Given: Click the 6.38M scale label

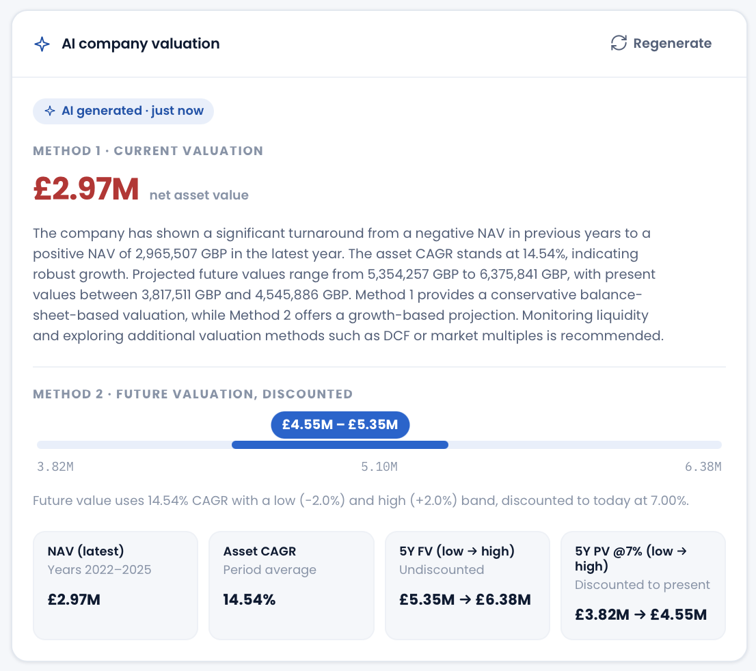Looking at the screenshot, I should [x=703, y=467].
